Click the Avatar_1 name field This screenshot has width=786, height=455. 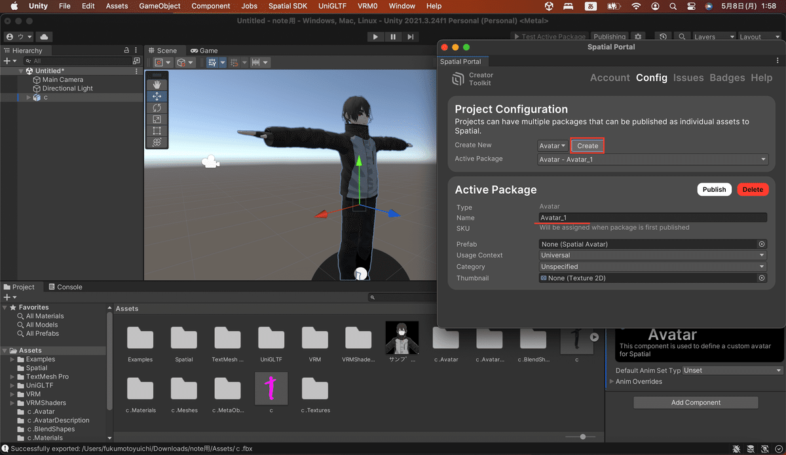tap(652, 217)
